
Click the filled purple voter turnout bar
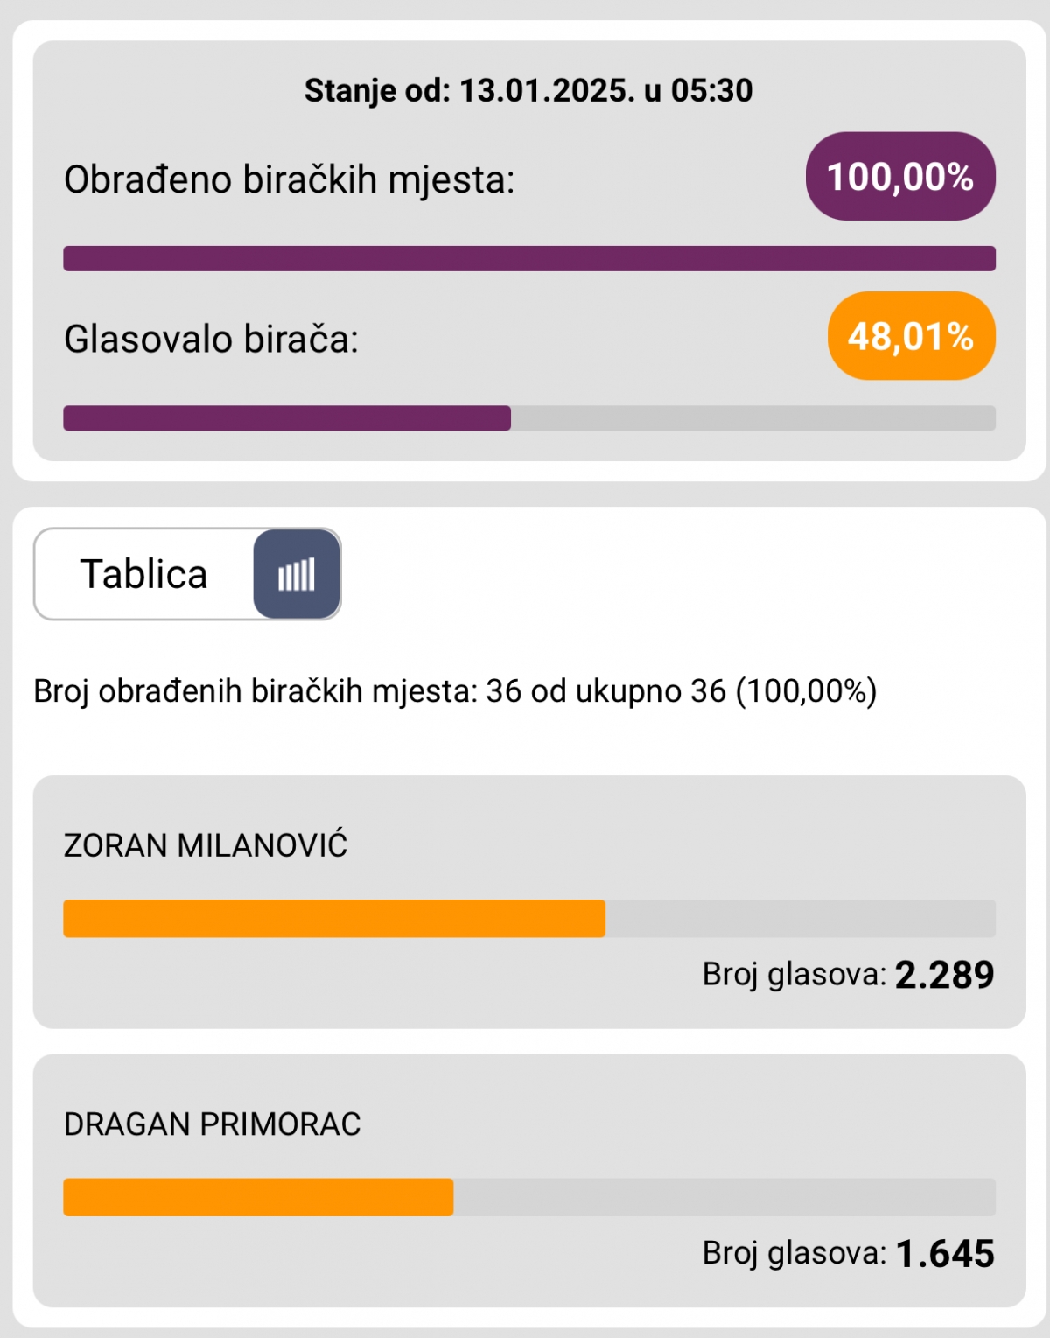click(287, 418)
